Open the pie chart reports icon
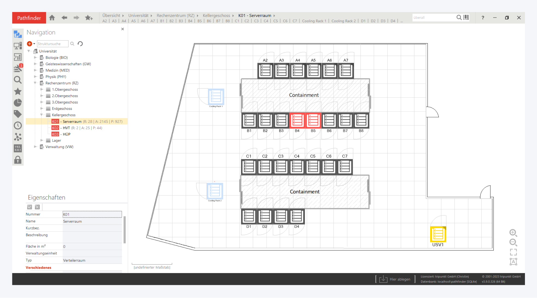Viewport: 537px width, 298px height. click(x=18, y=103)
